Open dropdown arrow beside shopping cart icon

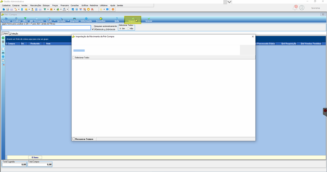pos(48,9)
